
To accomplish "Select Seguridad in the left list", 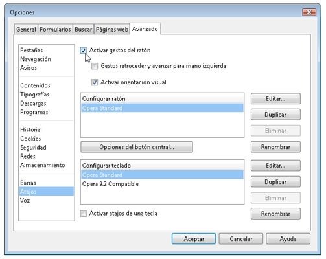I will pos(33,148).
